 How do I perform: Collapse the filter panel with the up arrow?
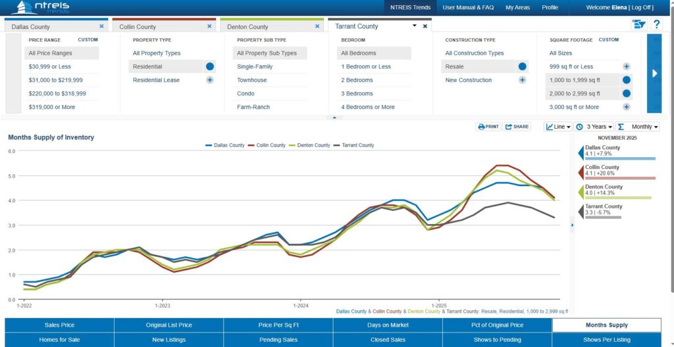pyautogui.click(x=334, y=118)
